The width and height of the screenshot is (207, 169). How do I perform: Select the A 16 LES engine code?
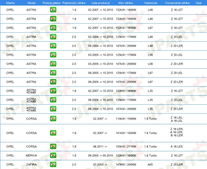(177, 146)
